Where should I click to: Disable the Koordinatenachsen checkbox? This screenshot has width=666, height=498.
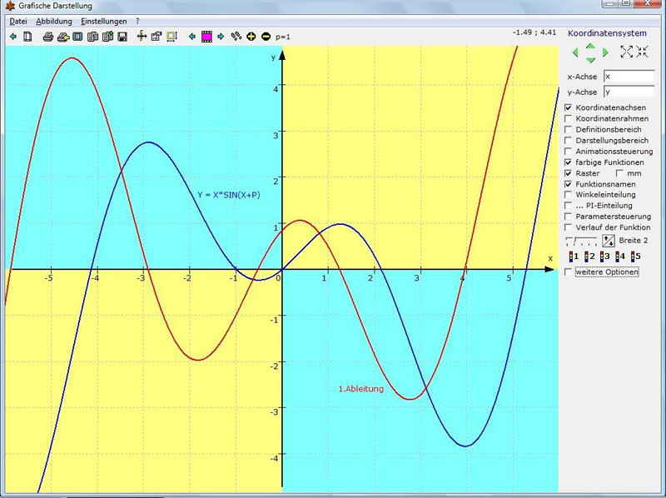(569, 107)
